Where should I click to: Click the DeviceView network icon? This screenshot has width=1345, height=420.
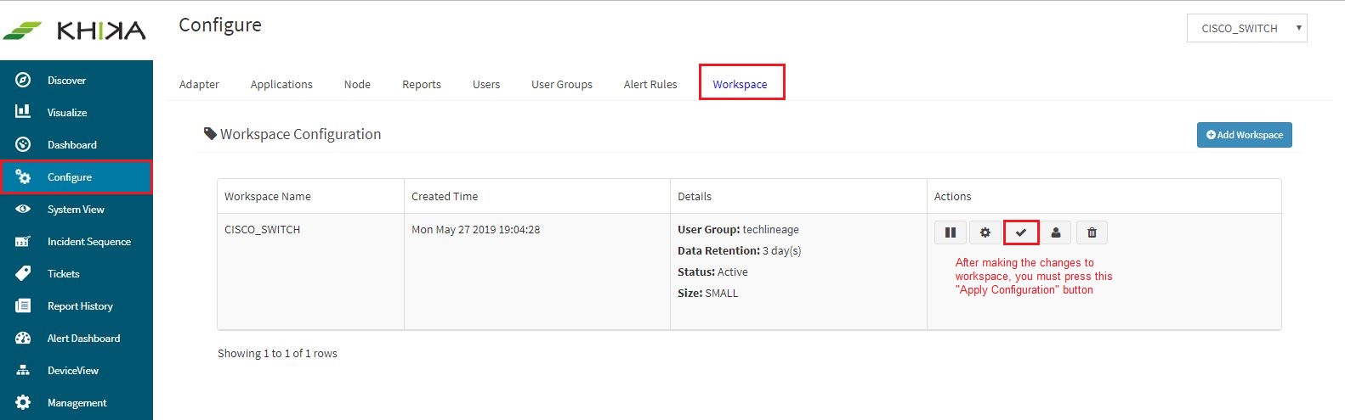(23, 370)
